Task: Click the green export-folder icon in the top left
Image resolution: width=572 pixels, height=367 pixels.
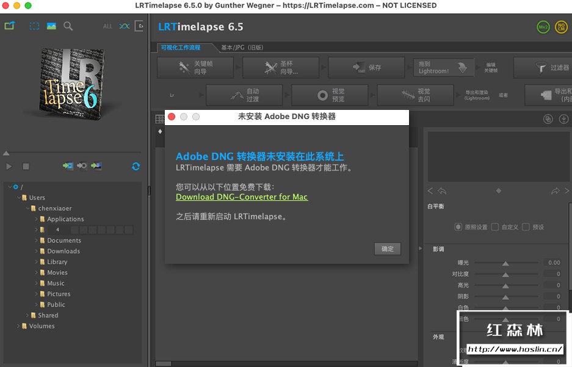Action: pyautogui.click(x=10, y=26)
